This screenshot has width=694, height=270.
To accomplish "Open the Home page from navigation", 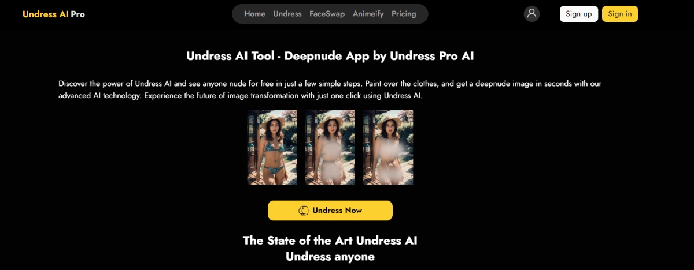I will click(x=254, y=14).
